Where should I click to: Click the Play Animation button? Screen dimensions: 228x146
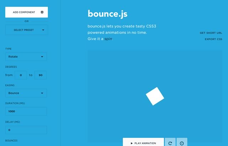pyautogui.click(x=143, y=142)
